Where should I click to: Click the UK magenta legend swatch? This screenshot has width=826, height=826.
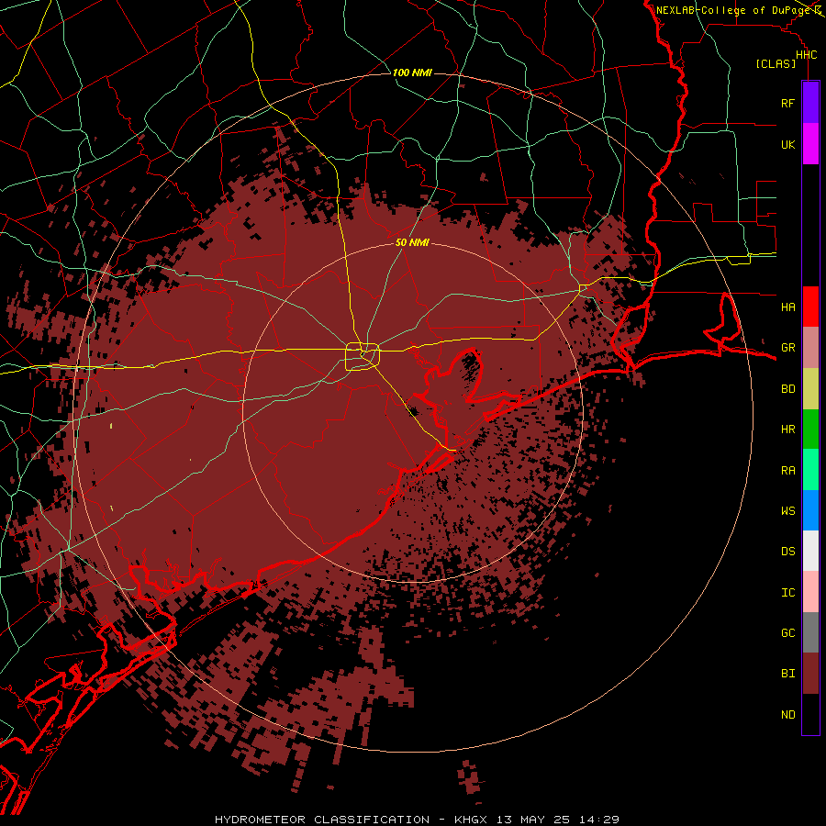coord(810,144)
